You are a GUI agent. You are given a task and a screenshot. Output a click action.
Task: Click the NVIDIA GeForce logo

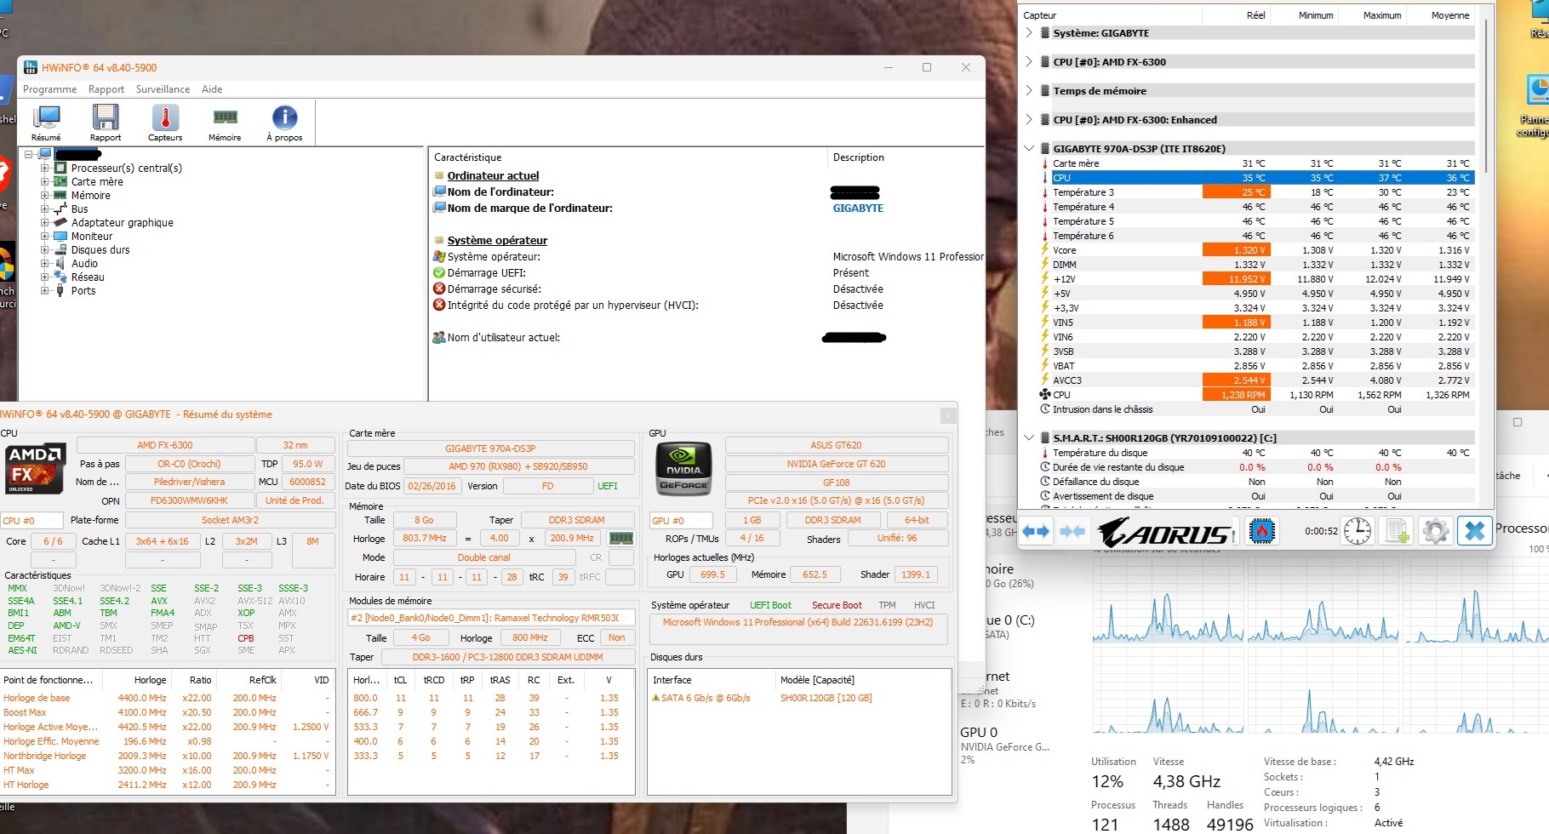(683, 468)
